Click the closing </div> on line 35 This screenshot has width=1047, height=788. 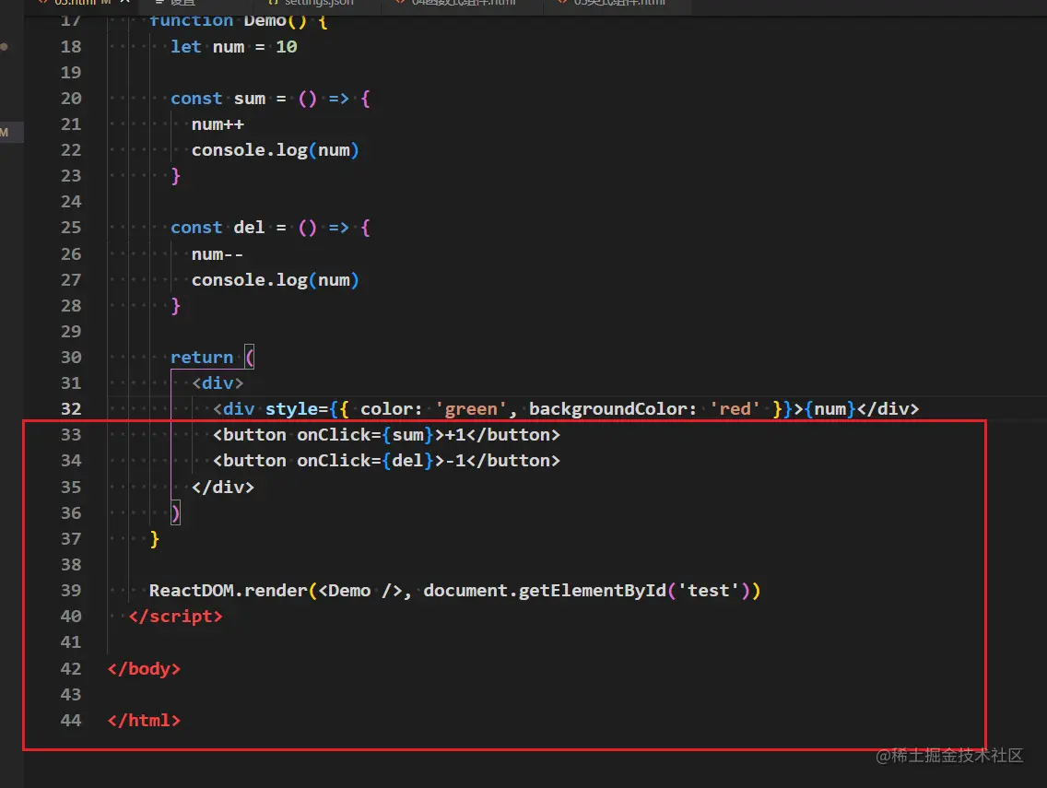pyautogui.click(x=223, y=488)
